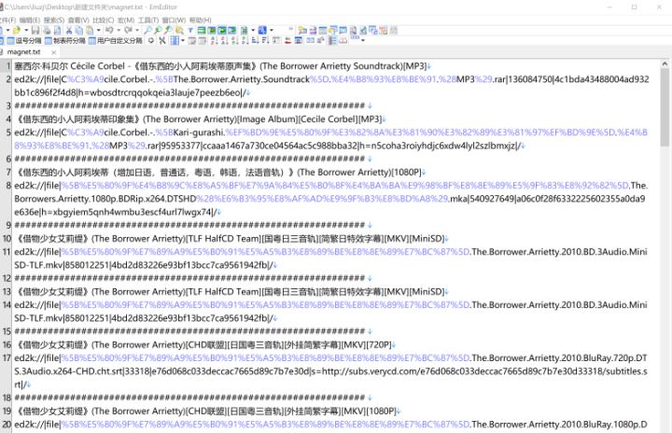Image resolution: width=672 pixels, height=433 pixels.
Task: Click the numeric ascending sort icon
Action: tap(234, 40)
